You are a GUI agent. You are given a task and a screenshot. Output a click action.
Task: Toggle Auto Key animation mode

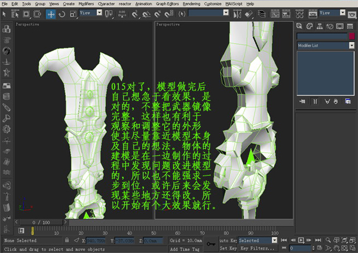click(x=227, y=240)
